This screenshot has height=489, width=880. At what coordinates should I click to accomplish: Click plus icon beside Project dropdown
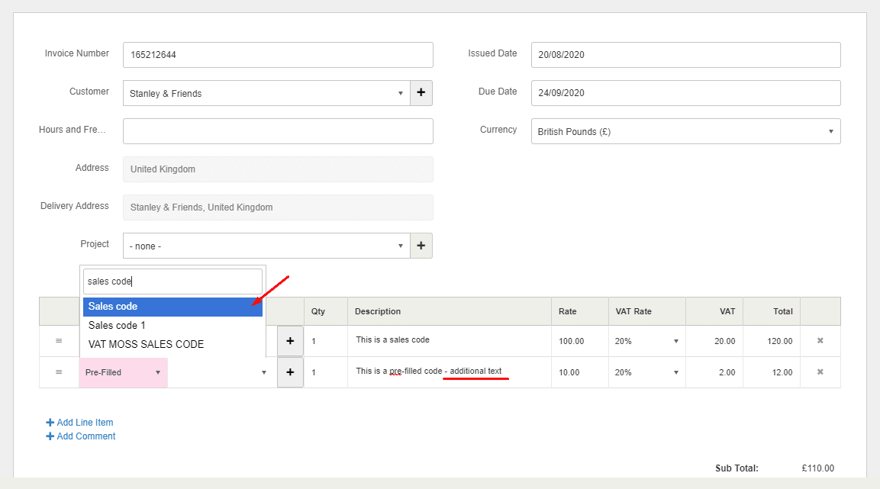pos(421,246)
